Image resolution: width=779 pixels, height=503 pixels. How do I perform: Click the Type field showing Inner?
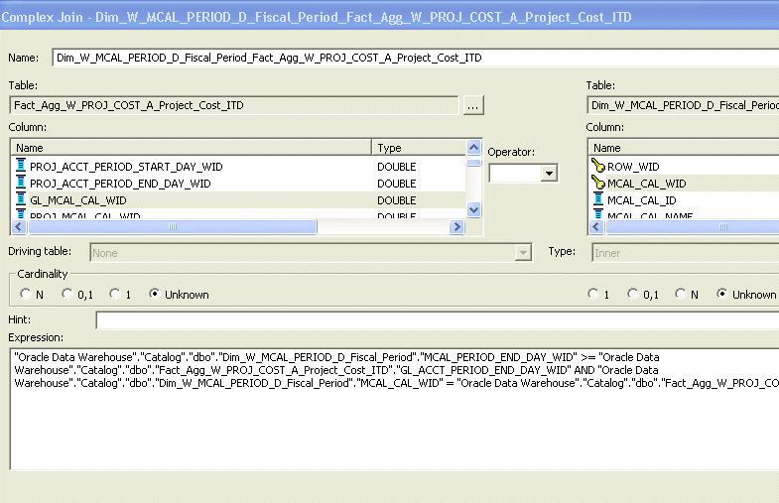[685, 253]
